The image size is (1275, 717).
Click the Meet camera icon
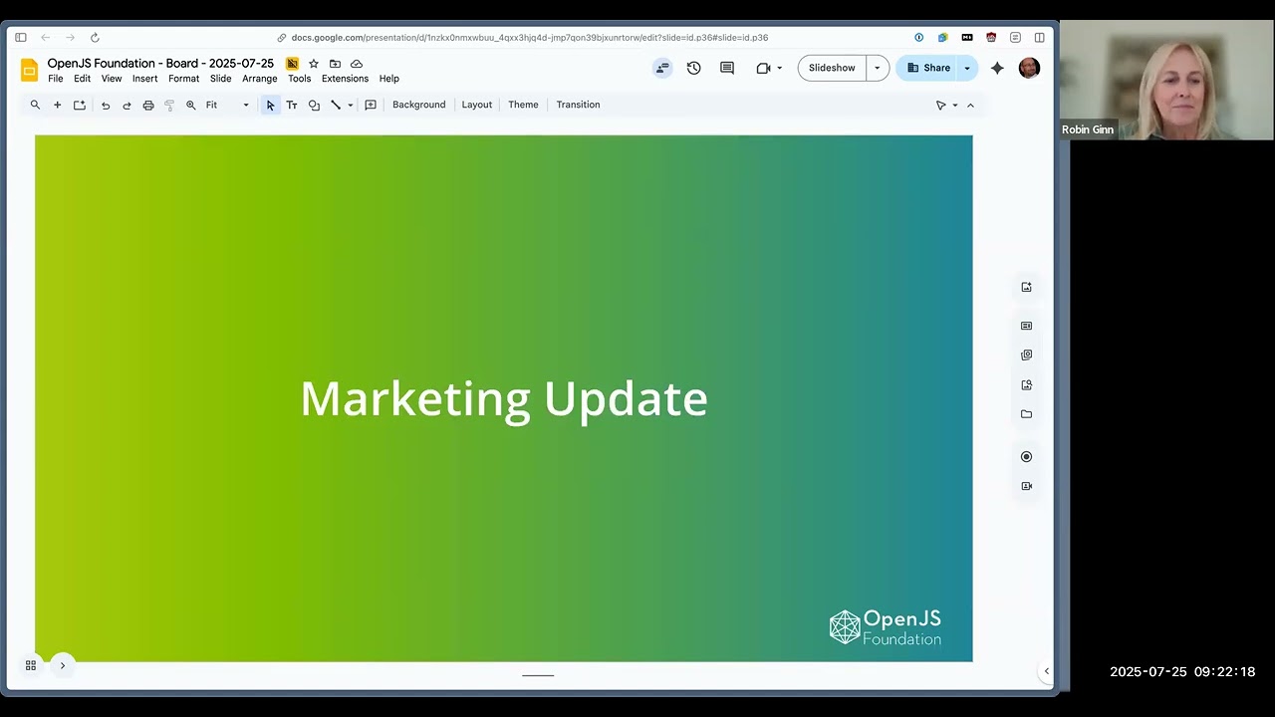click(763, 68)
